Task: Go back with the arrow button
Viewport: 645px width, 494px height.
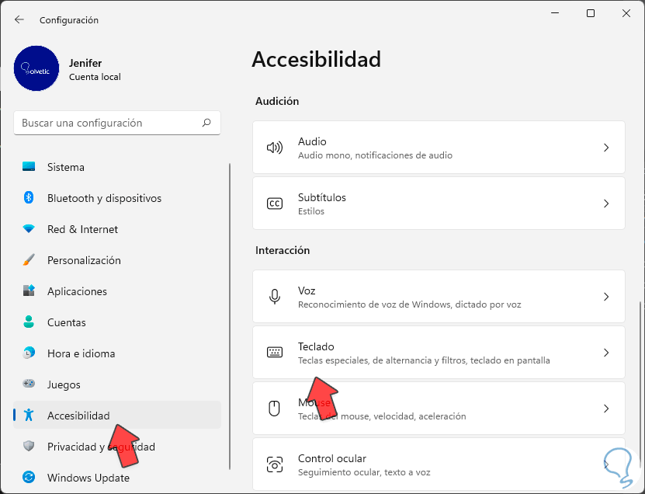Action: point(19,19)
